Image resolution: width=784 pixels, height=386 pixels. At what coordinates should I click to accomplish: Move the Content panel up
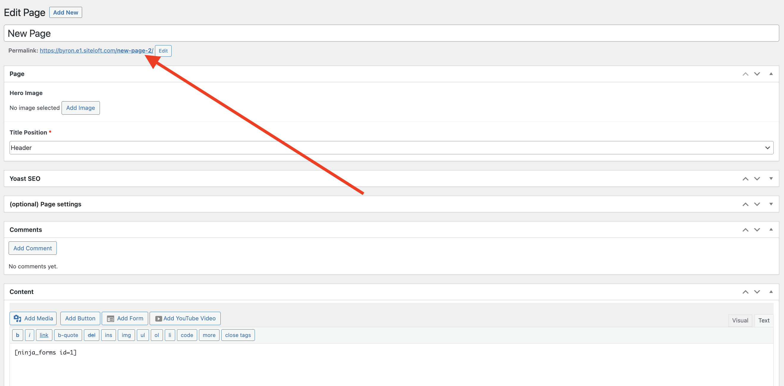coord(745,292)
